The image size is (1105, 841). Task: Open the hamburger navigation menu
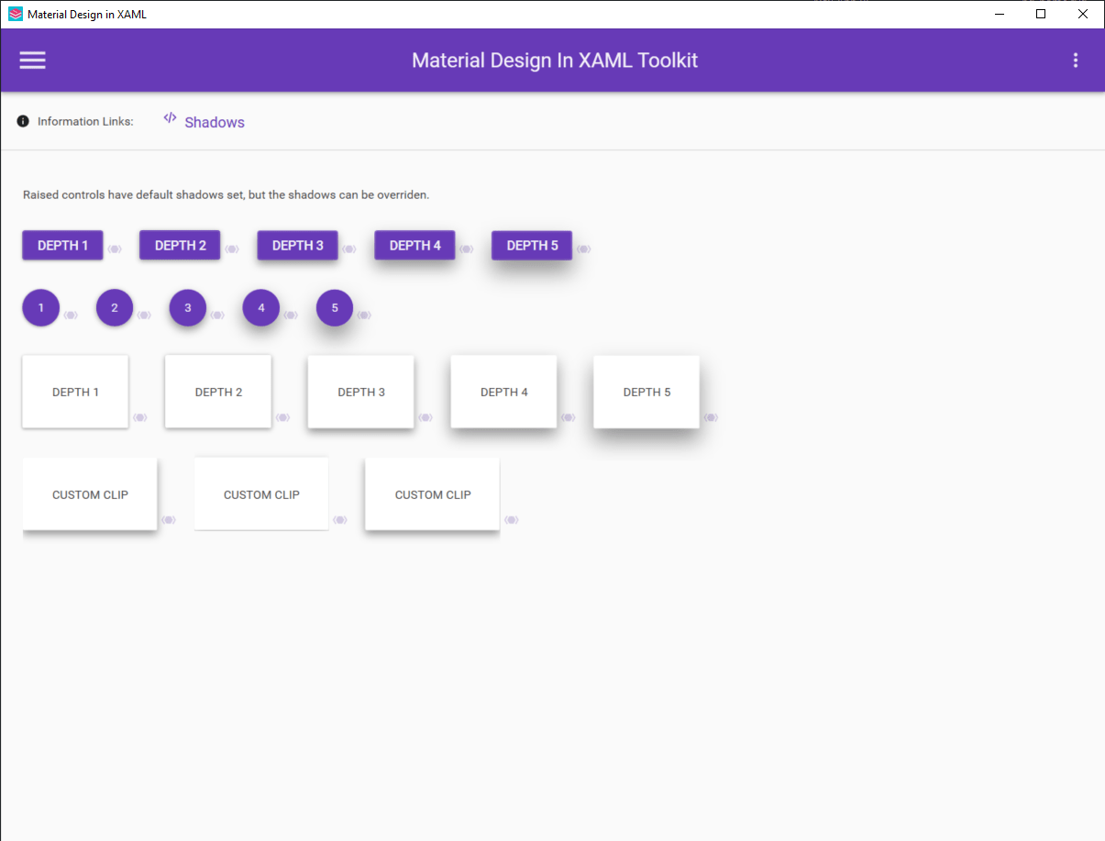coord(33,61)
